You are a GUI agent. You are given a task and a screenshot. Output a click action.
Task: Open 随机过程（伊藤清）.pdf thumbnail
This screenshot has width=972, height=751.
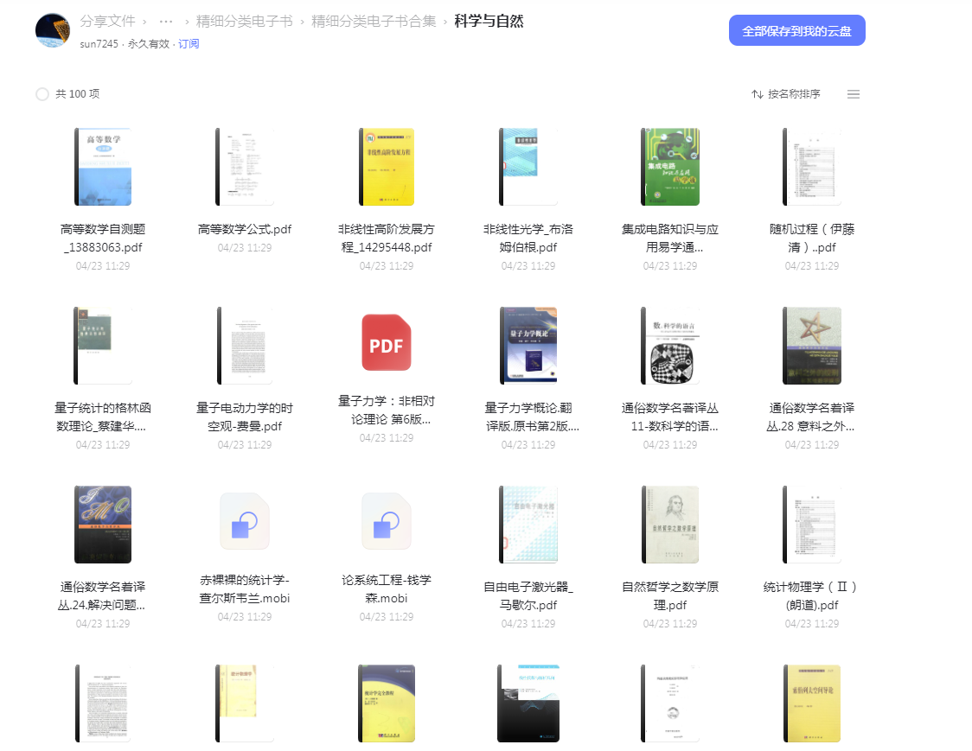point(811,166)
